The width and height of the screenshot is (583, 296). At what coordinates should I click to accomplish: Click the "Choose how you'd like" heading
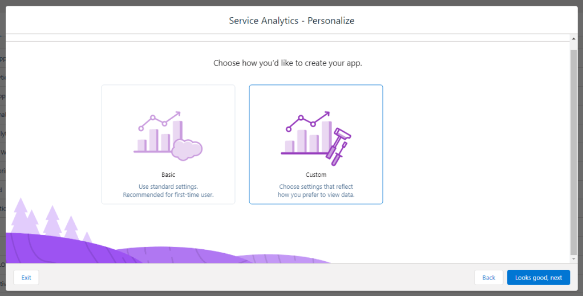tap(288, 63)
